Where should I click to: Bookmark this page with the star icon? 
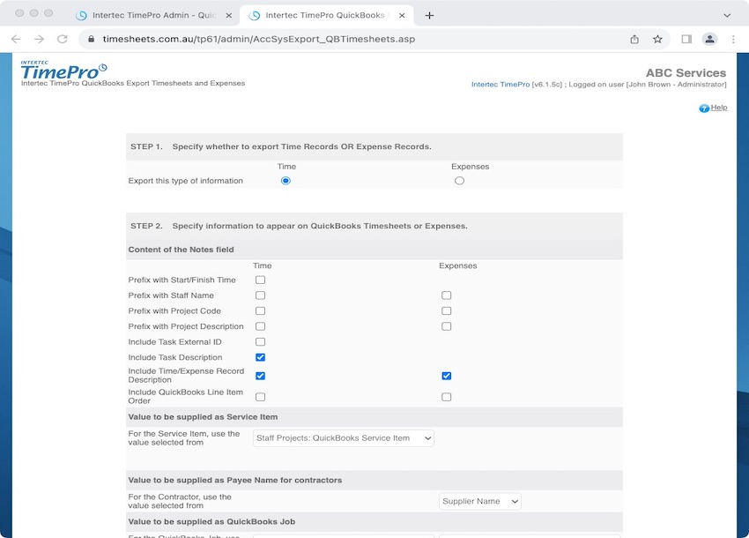[657, 39]
